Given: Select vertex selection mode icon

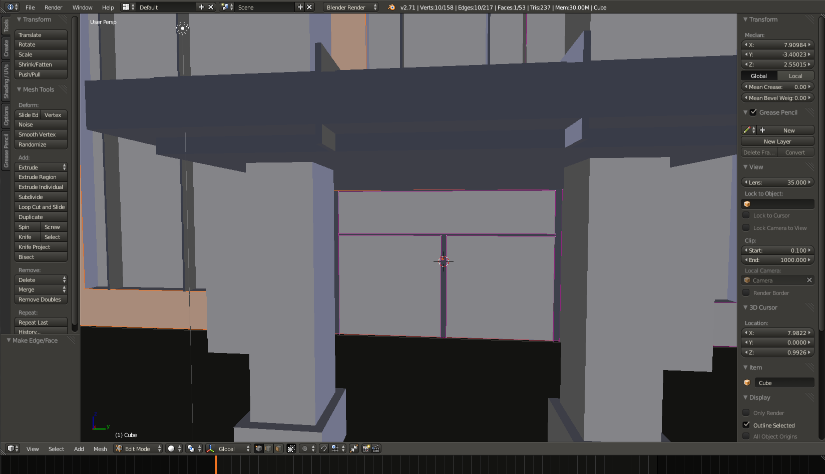Looking at the screenshot, I should [x=258, y=448].
